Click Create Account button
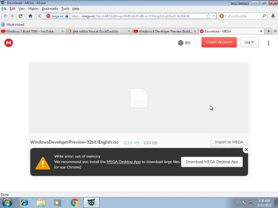 pos(219,42)
